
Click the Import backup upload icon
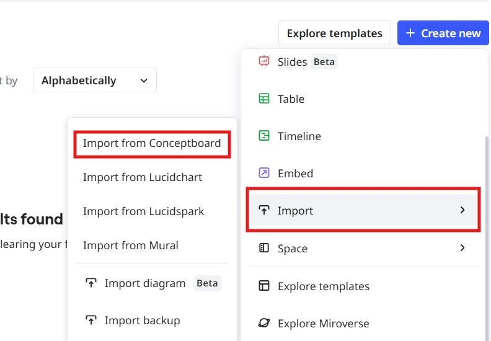tap(91, 320)
